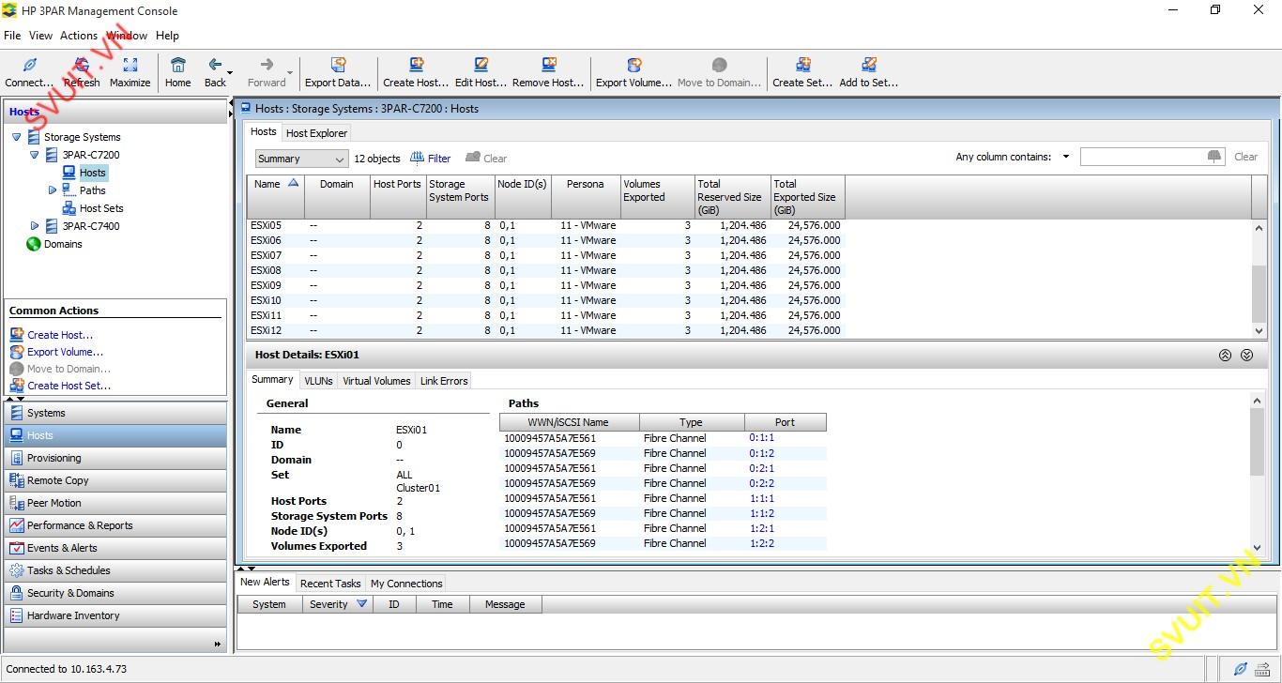The width and height of the screenshot is (1282, 683).
Task: Switch to Recent Tasks tab
Action: [x=330, y=584]
